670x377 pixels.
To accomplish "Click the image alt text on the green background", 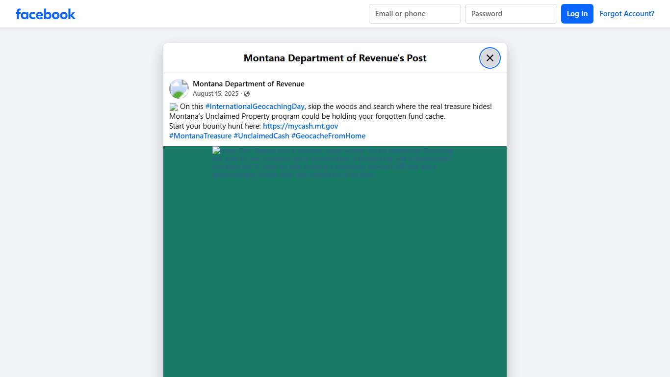I will pyautogui.click(x=334, y=162).
